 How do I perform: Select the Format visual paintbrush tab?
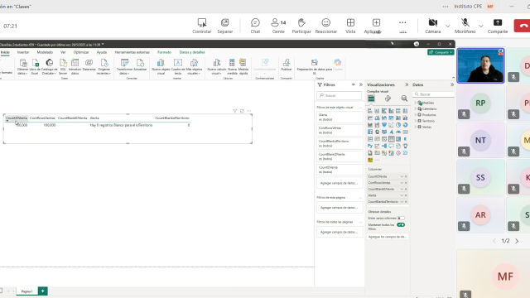coord(388,99)
